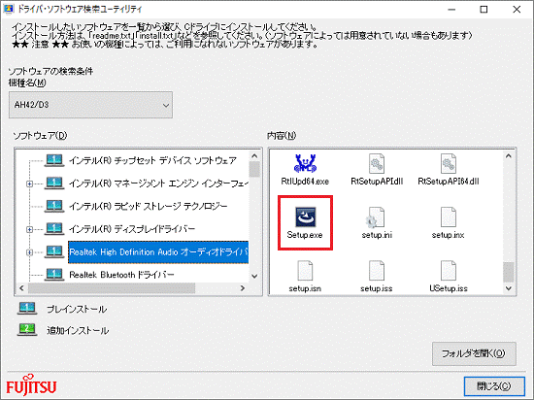Click the contents pane vertical scrollbar thumb
This screenshot has width=534, height=400.
[509, 273]
